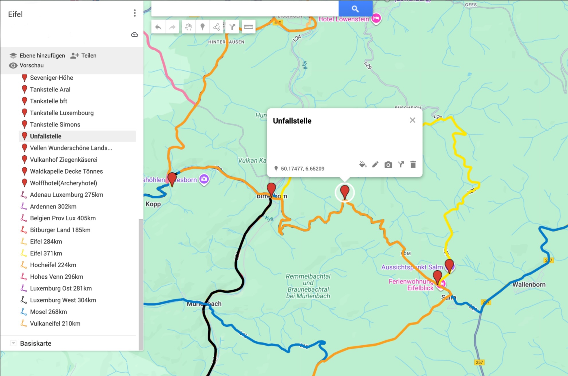Viewport: 568px width, 376px height.
Task: Select the measure distance ruler tool
Action: [248, 27]
